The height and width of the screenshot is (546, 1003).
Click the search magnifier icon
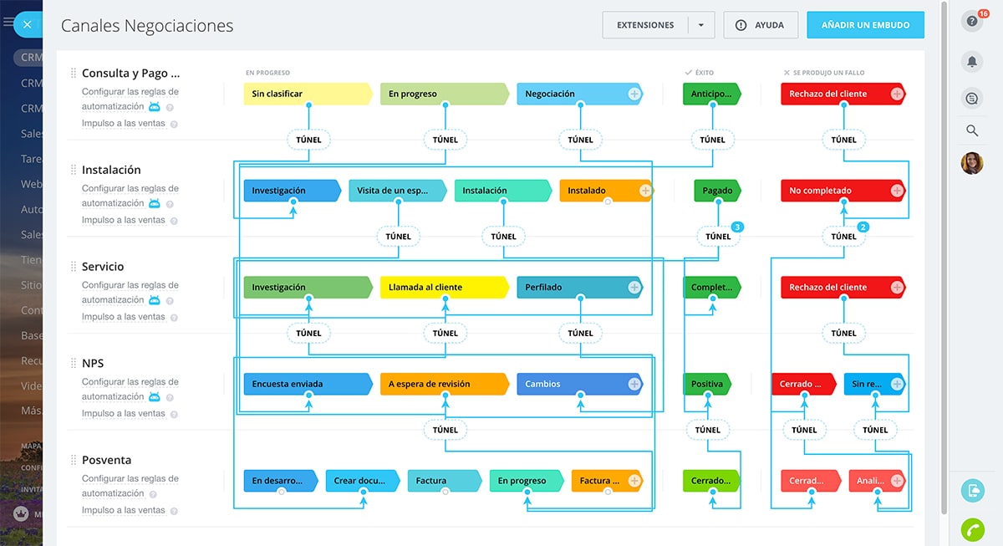[x=971, y=130]
